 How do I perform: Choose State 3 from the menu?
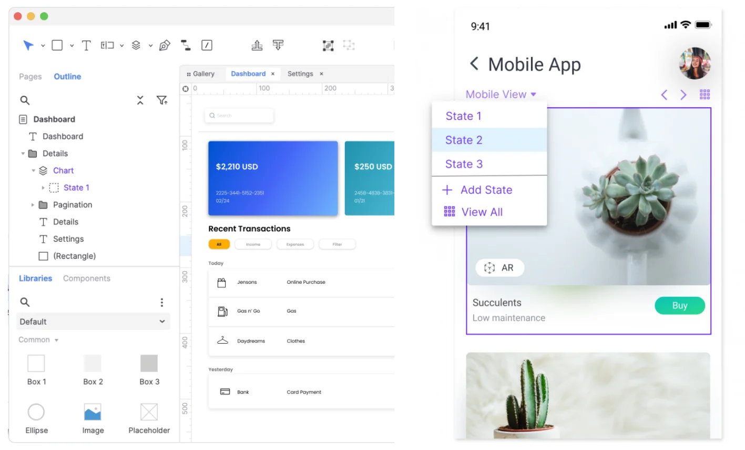click(464, 164)
